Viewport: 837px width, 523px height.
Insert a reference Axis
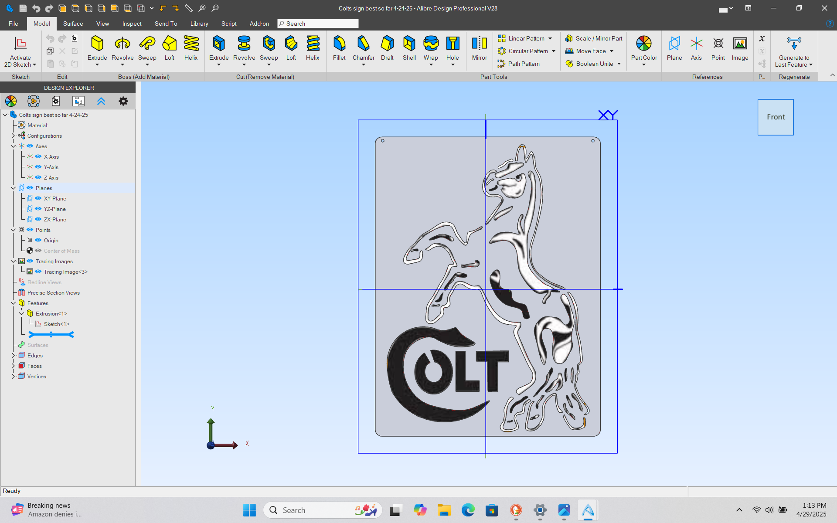click(696, 48)
